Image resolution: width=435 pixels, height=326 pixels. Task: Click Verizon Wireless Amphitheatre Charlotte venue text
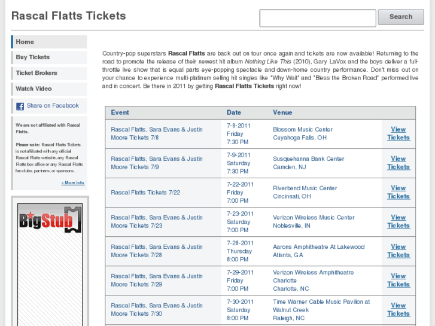point(313,276)
